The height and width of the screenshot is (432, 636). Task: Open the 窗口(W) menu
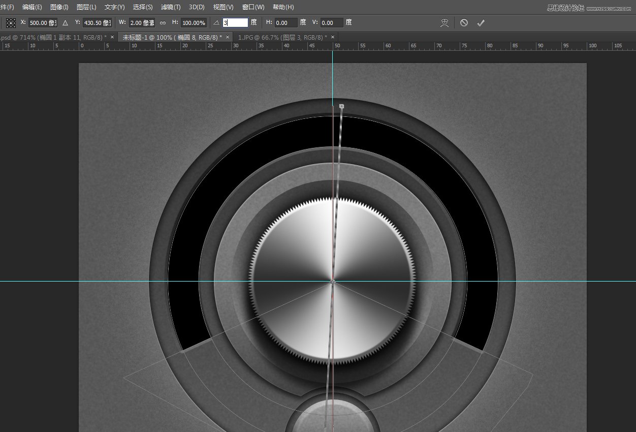click(x=253, y=7)
